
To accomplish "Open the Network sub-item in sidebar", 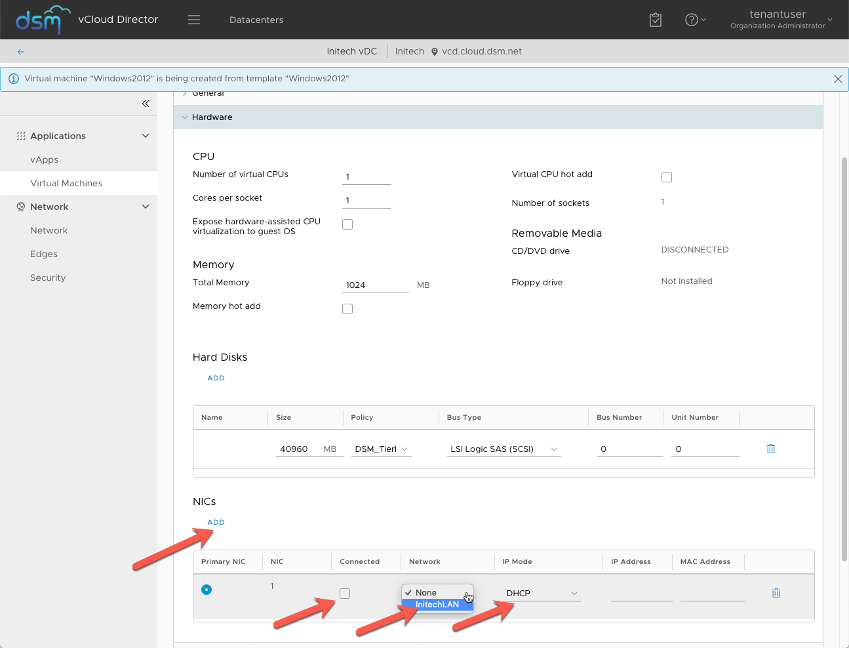I will tap(49, 230).
